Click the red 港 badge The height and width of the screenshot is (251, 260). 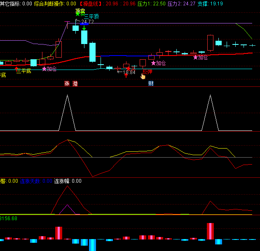tap(75, 84)
